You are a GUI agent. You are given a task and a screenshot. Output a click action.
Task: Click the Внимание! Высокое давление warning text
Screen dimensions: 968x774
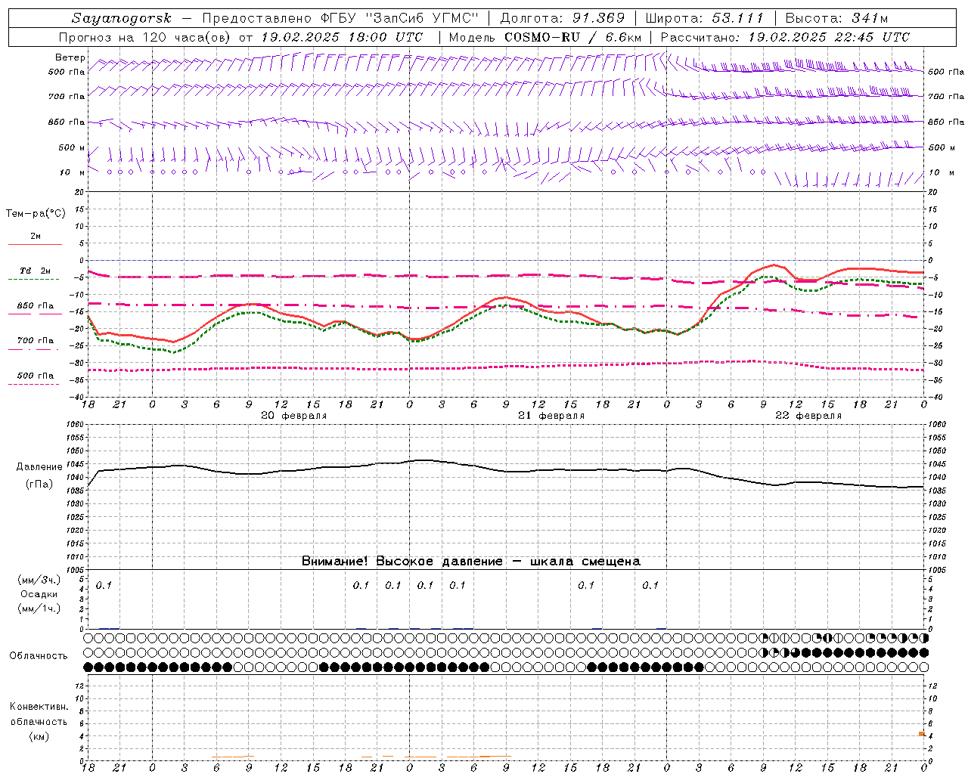[470, 561]
